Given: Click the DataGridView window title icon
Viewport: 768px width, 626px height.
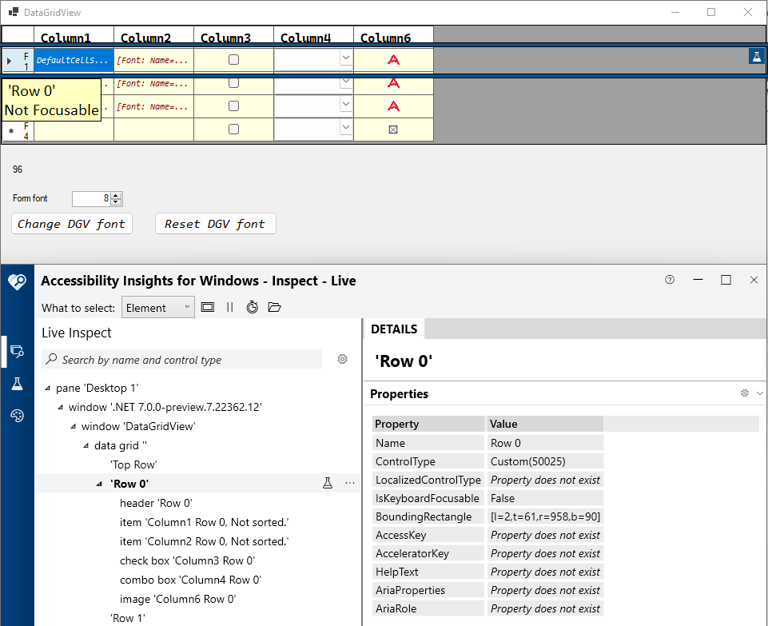Looking at the screenshot, I should [14, 12].
